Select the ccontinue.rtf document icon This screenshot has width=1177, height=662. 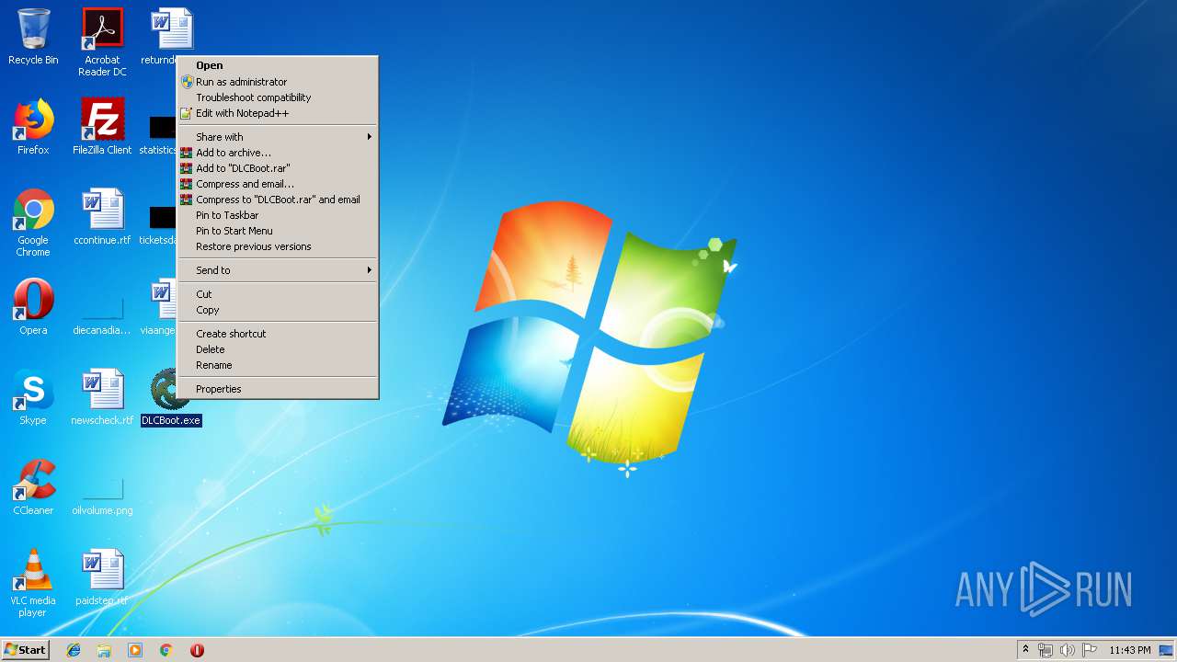[102, 217]
